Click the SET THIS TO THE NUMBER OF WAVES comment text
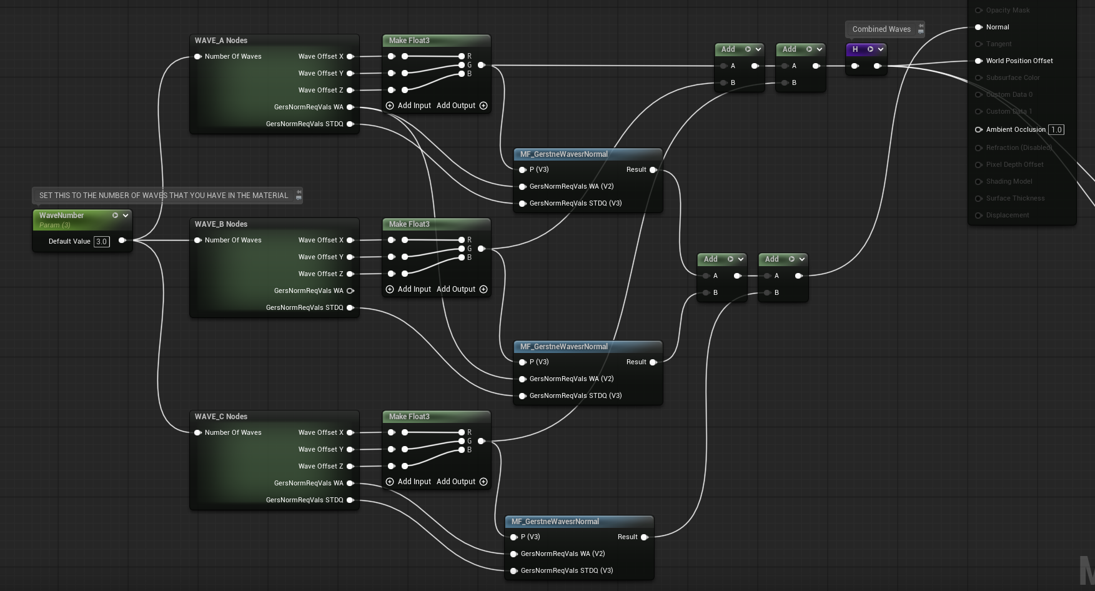Image resolution: width=1095 pixels, height=591 pixels. (164, 196)
